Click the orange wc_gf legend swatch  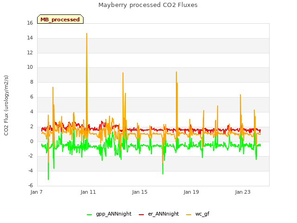189,215
